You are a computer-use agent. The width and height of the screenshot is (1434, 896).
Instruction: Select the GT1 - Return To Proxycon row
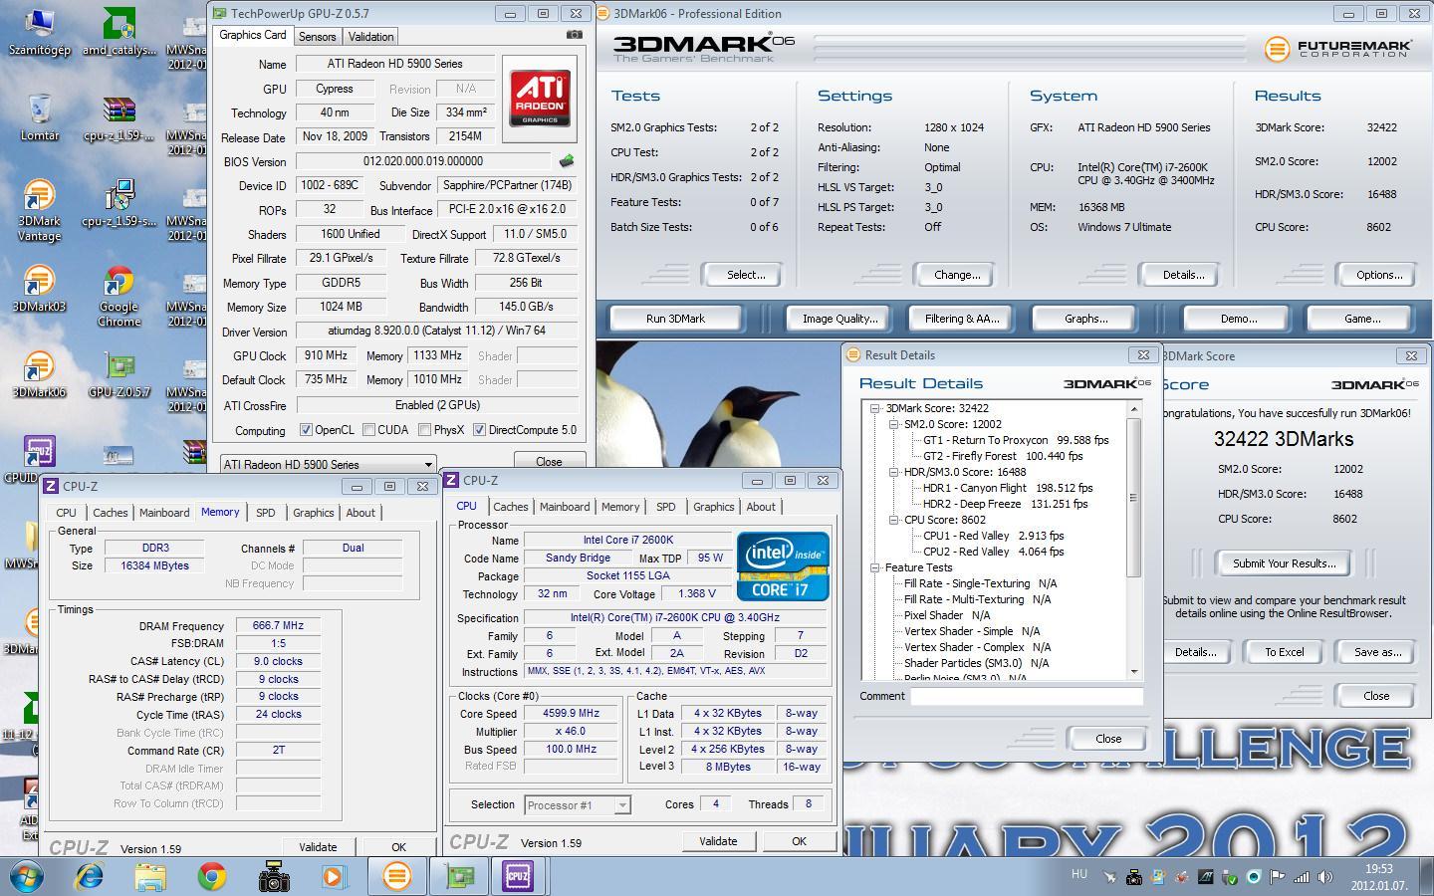click(1016, 440)
